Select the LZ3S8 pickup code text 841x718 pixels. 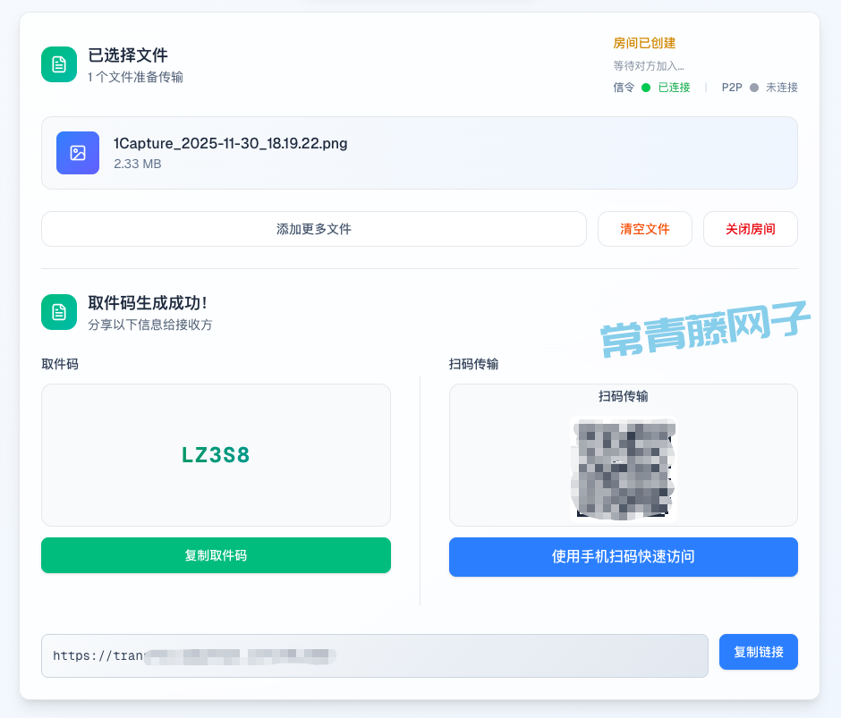(216, 455)
